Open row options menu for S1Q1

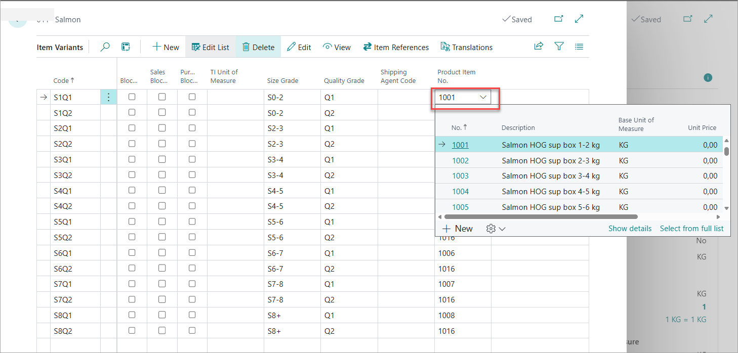(108, 97)
